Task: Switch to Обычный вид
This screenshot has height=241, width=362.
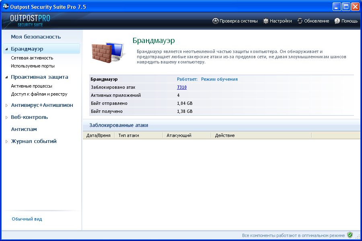Action: tap(27, 219)
